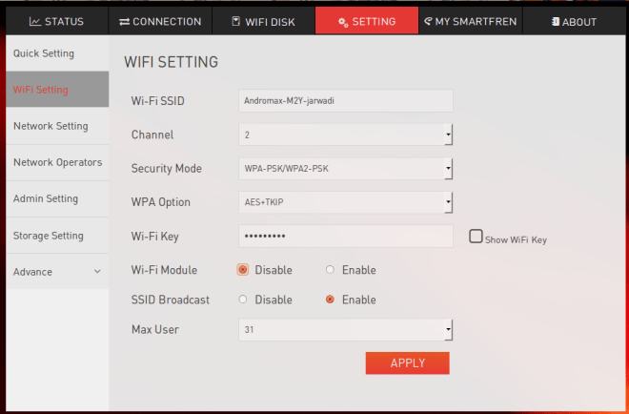
Task: Click the Channel label
Action: tap(152, 135)
